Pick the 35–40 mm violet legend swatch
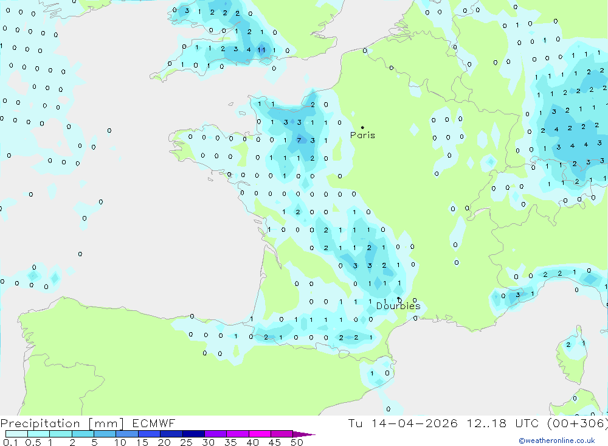The image size is (608, 446). 238,434
